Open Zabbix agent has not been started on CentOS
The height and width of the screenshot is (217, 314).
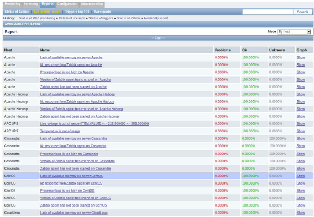pyautogui.click(x=74, y=205)
